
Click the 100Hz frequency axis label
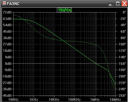click(13, 100)
